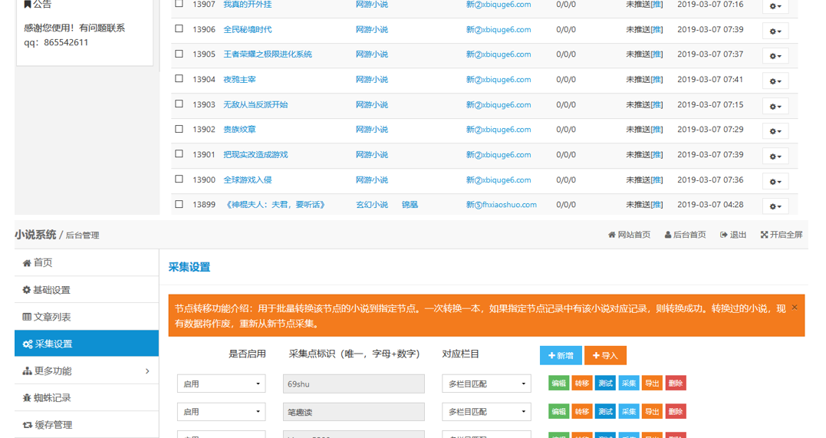Open 后台首页 with user icon
The width and height of the screenshot is (826, 438).
click(685, 235)
